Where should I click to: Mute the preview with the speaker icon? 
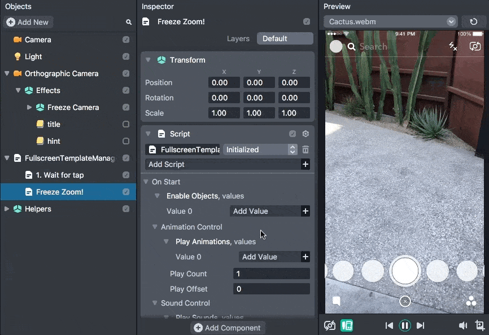[463, 325]
